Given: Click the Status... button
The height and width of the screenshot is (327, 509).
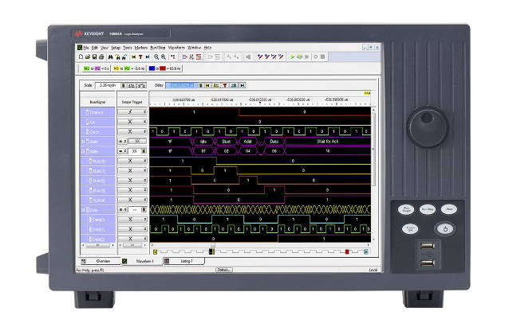Looking at the screenshot, I should [223, 270].
